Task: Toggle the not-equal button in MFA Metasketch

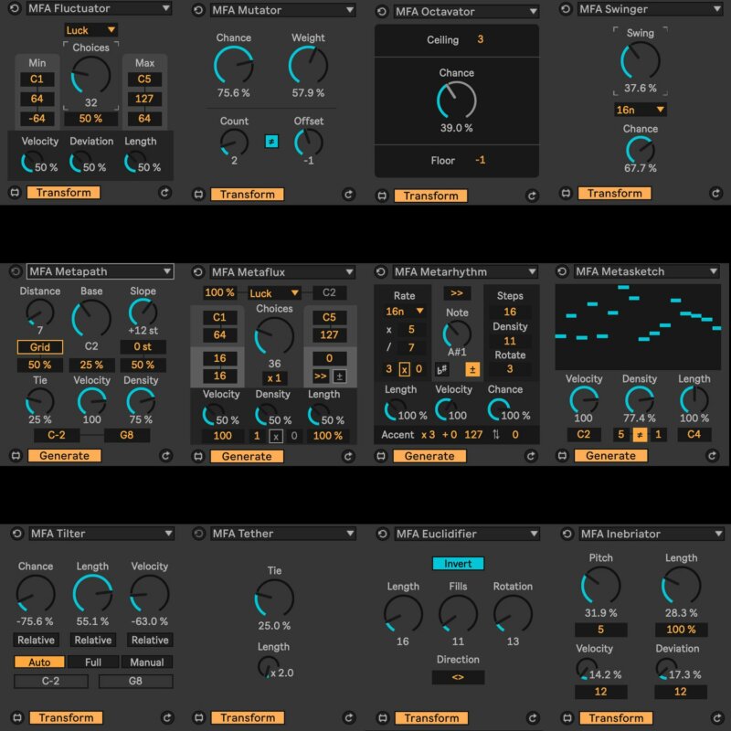Action: click(x=640, y=435)
